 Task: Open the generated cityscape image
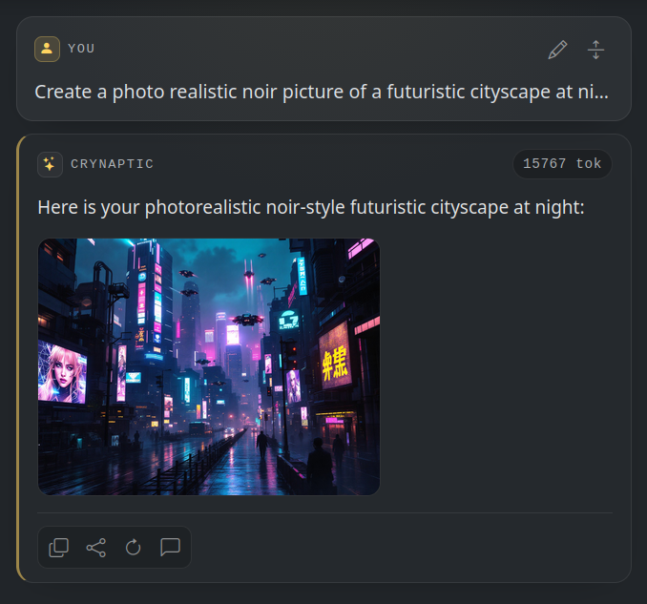point(209,366)
